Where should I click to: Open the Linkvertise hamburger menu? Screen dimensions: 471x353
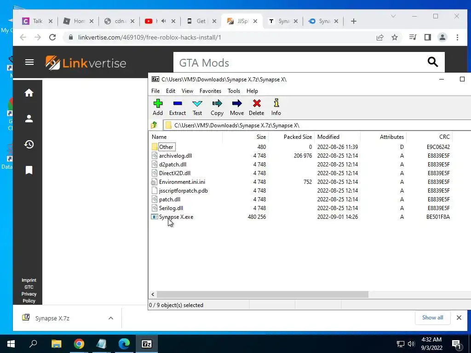(29, 62)
